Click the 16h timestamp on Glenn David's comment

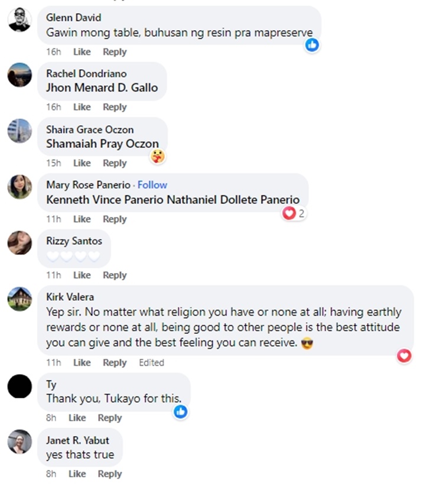[53, 52]
